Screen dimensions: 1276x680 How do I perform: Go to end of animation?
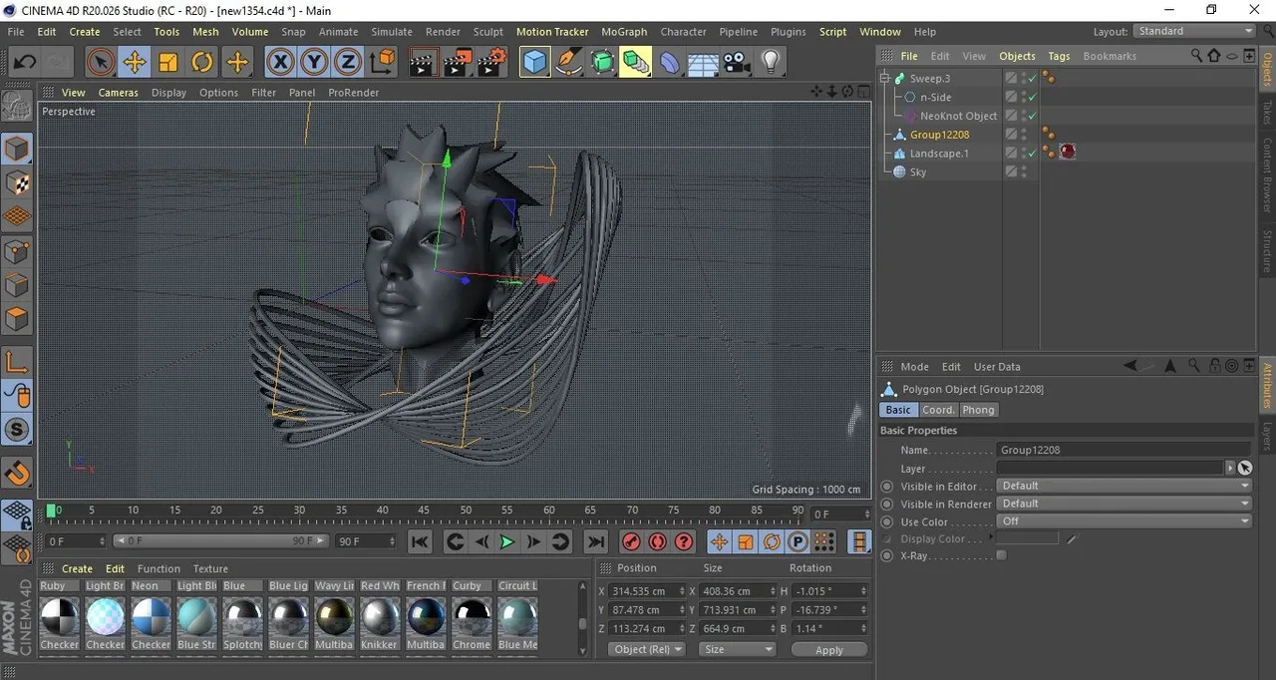point(595,541)
